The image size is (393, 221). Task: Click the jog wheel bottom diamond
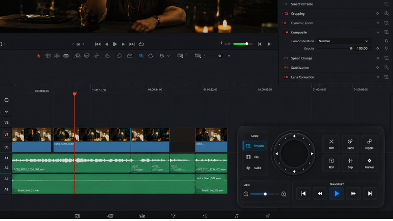coord(294,171)
